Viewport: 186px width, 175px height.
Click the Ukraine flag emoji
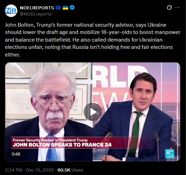[x=65, y=8]
